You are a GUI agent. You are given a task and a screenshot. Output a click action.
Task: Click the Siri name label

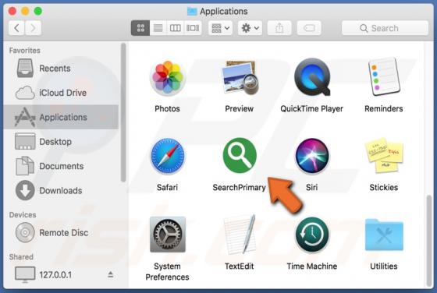[312, 188]
